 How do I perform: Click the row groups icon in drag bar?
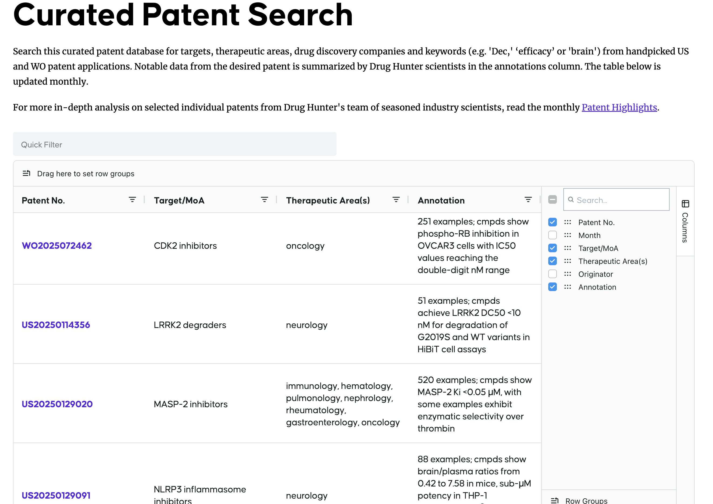click(26, 173)
